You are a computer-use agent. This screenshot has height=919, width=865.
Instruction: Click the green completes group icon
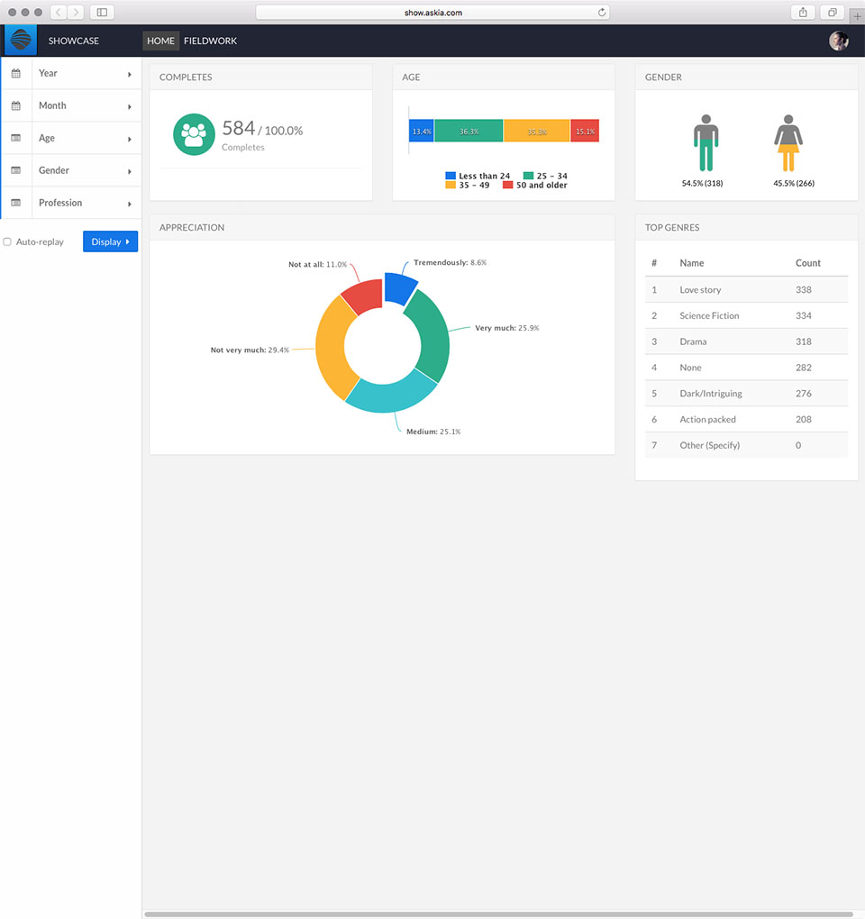[194, 134]
